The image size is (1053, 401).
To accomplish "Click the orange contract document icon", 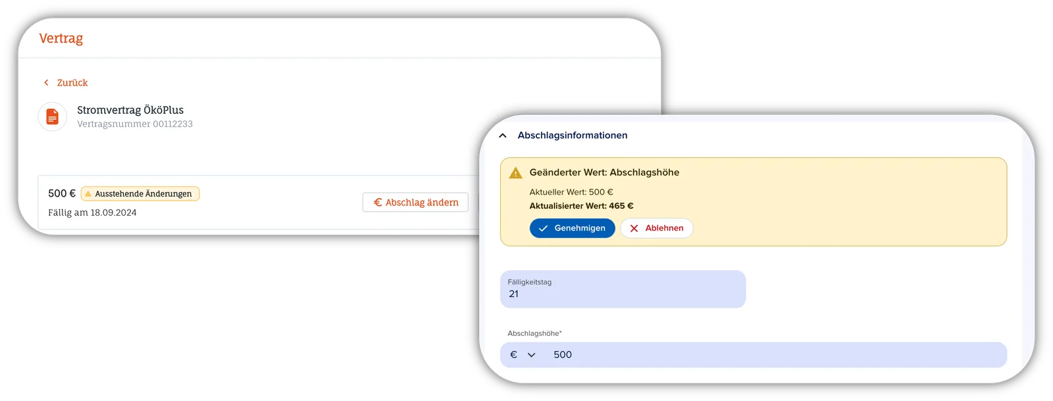I will coord(53,117).
